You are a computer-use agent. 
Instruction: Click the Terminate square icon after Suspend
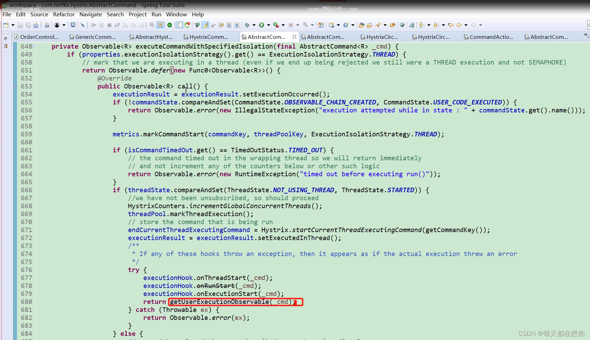[109, 25]
